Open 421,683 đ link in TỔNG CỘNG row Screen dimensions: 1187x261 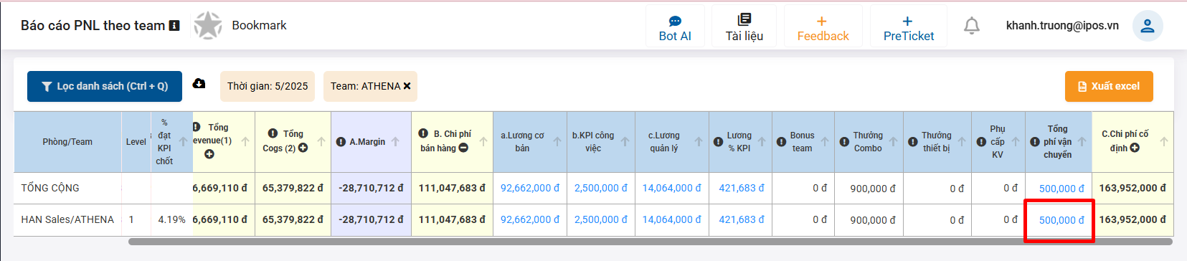pos(742,188)
